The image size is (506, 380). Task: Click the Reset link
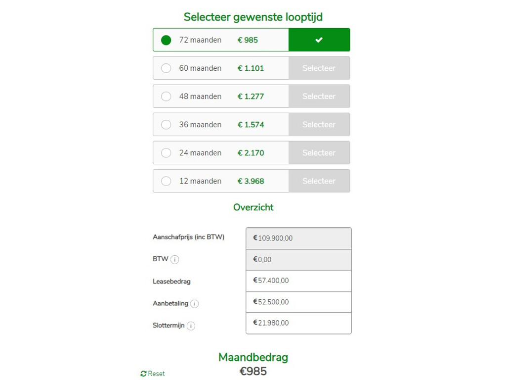coord(153,374)
